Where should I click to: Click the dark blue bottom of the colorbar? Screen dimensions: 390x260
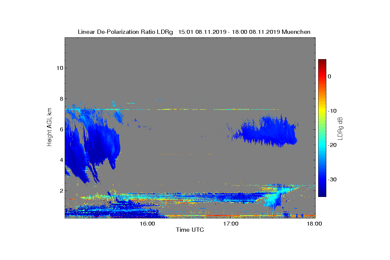tap(322, 194)
